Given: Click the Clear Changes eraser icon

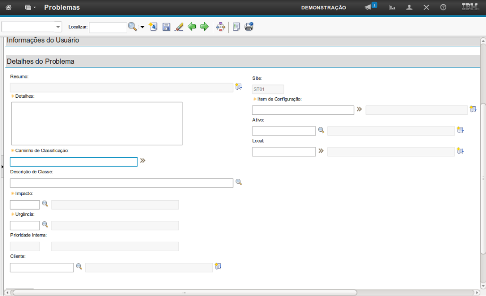Looking at the screenshot, I should 179,27.
